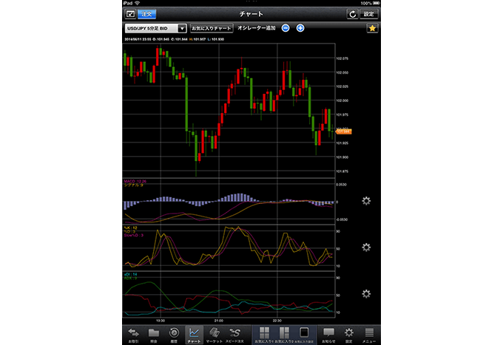Remove oscillator with the minus button
Viewport: 503px width, 345px height.
pos(286,28)
